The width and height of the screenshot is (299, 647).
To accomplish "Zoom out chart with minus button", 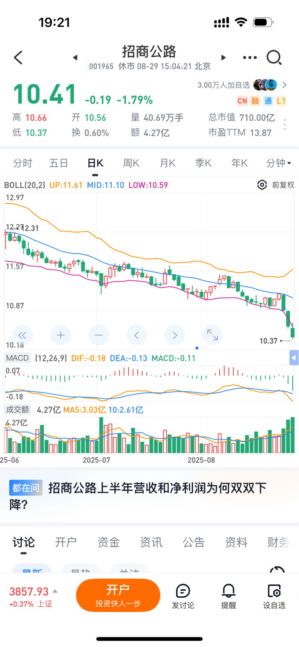I will coord(99,335).
